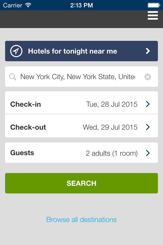Expand the Check-in date chevron
The height and width of the screenshot is (245, 163).
click(x=148, y=104)
